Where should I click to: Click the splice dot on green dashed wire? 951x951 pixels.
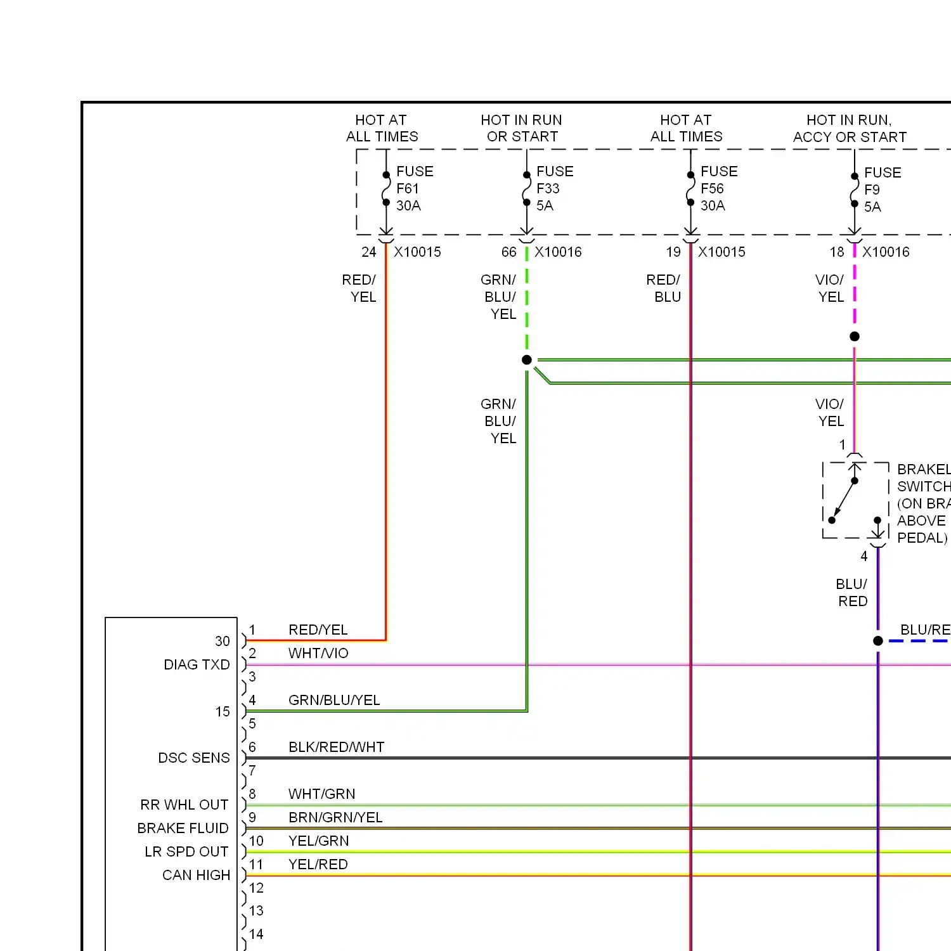[x=526, y=359]
